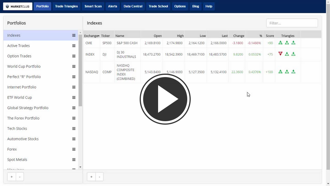Image resolution: width=330 pixels, height=186 pixels.
Task: Click the Filter input field
Action: [292, 23]
